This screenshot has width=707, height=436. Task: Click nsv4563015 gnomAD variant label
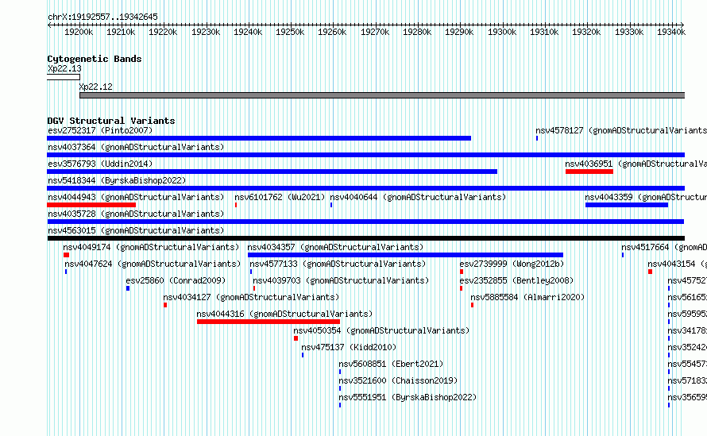pyautogui.click(x=136, y=230)
